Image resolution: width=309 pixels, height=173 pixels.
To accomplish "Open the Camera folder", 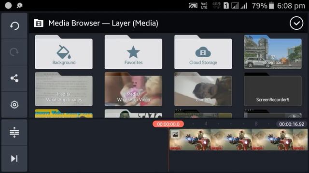I will [x=203, y=89].
